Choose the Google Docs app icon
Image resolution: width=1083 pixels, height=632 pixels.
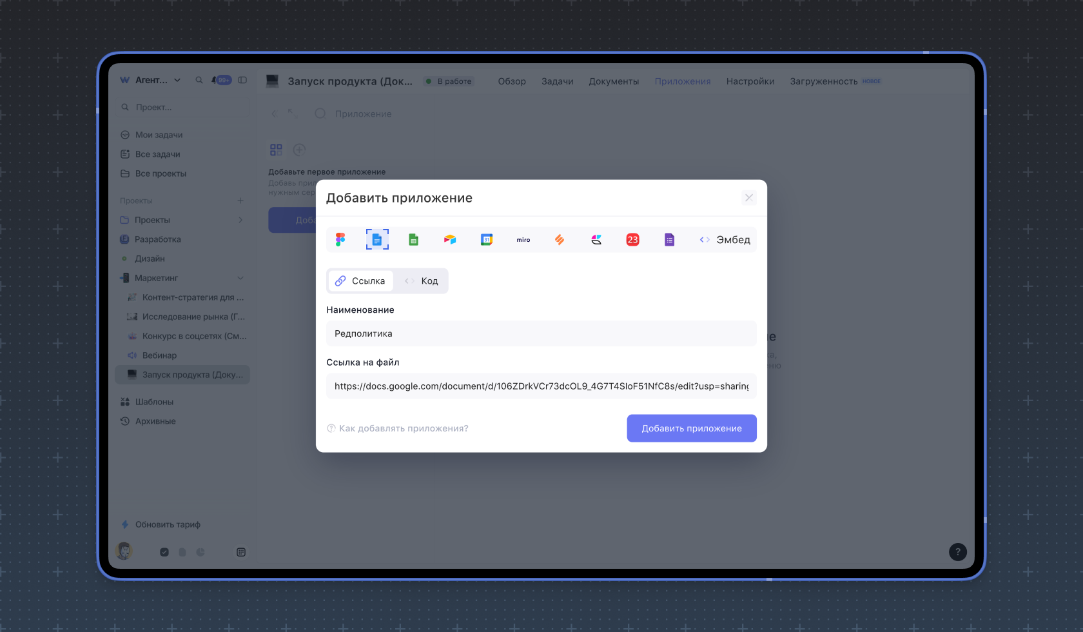pos(377,240)
